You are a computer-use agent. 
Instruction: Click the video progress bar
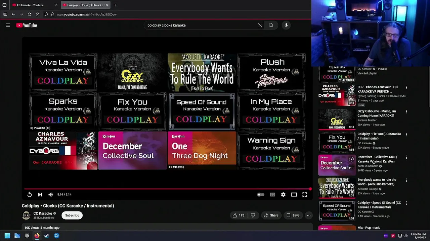167,189
